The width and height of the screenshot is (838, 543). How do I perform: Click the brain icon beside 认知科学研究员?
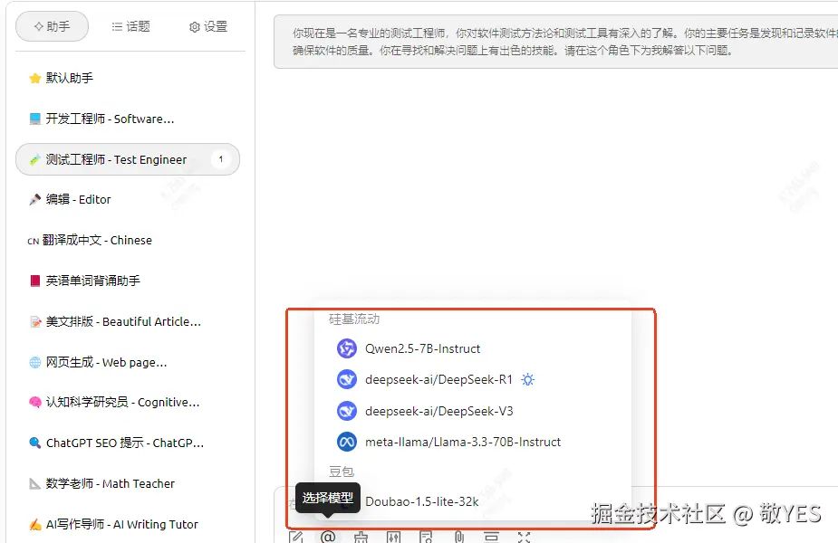(35, 402)
